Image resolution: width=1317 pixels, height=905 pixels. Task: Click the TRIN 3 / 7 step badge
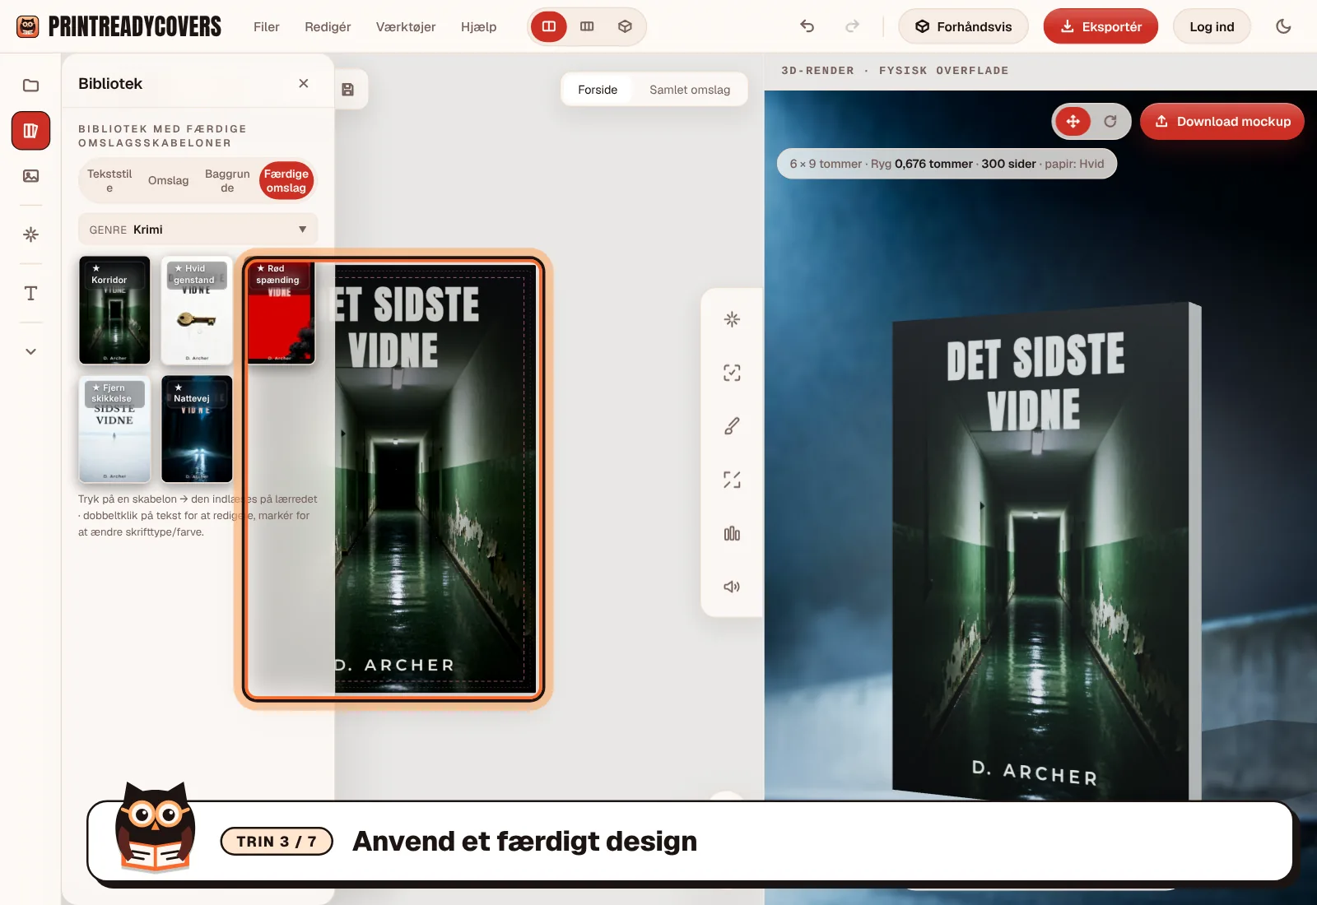click(x=277, y=841)
